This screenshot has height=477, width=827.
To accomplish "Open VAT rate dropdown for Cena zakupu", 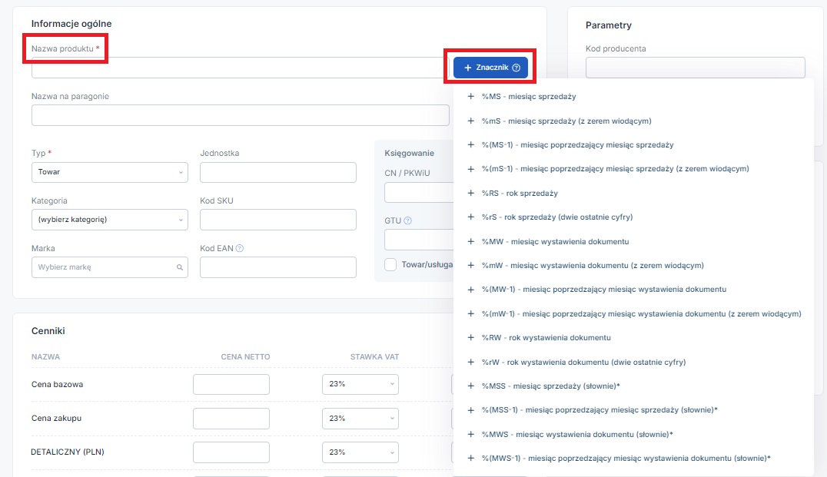I will coord(360,419).
